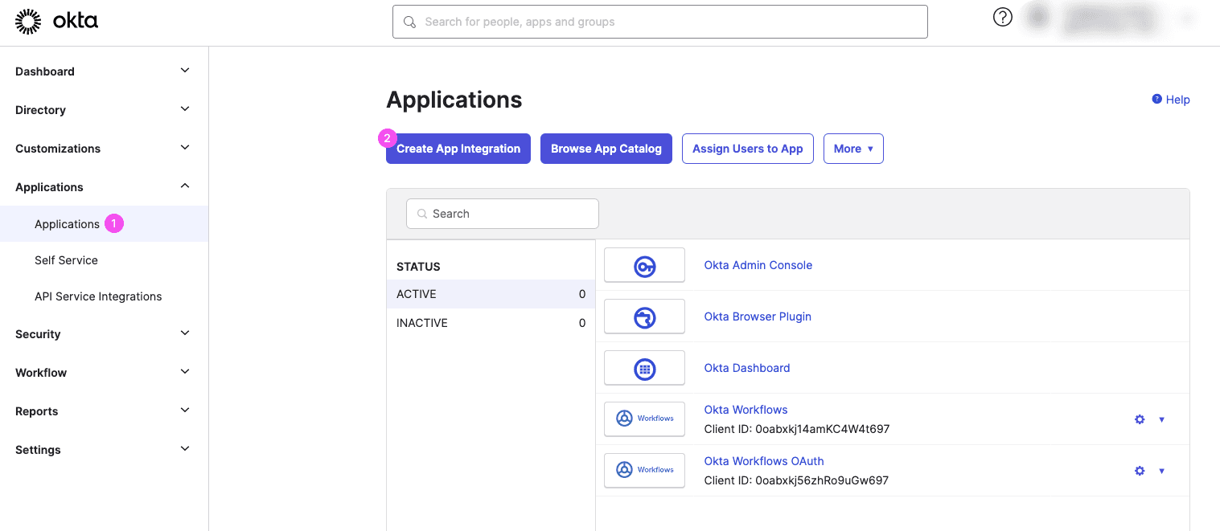Click the Okta Admin Console app icon
Viewport: 1220px width, 531px height.
(x=643, y=264)
